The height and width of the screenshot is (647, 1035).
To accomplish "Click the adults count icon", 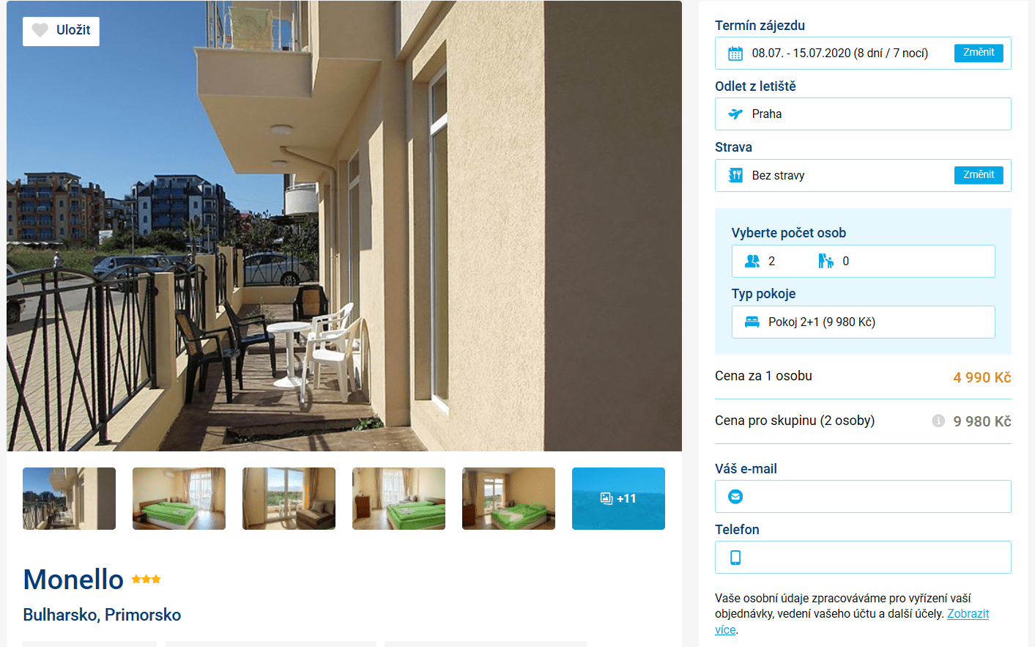I will pos(752,261).
